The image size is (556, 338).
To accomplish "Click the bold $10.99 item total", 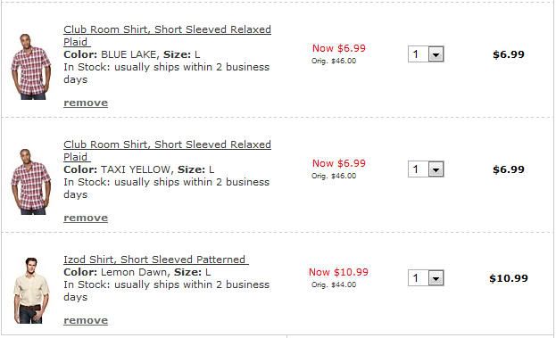I will click(509, 278).
